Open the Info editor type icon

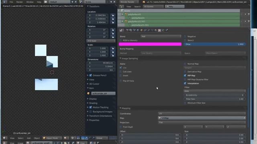(4, 2)
